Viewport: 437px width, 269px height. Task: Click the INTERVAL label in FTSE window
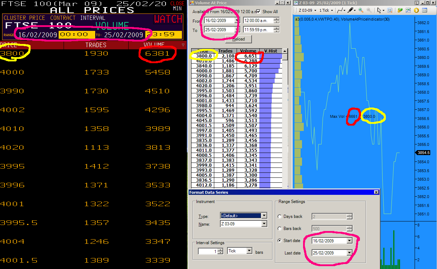click(92, 18)
